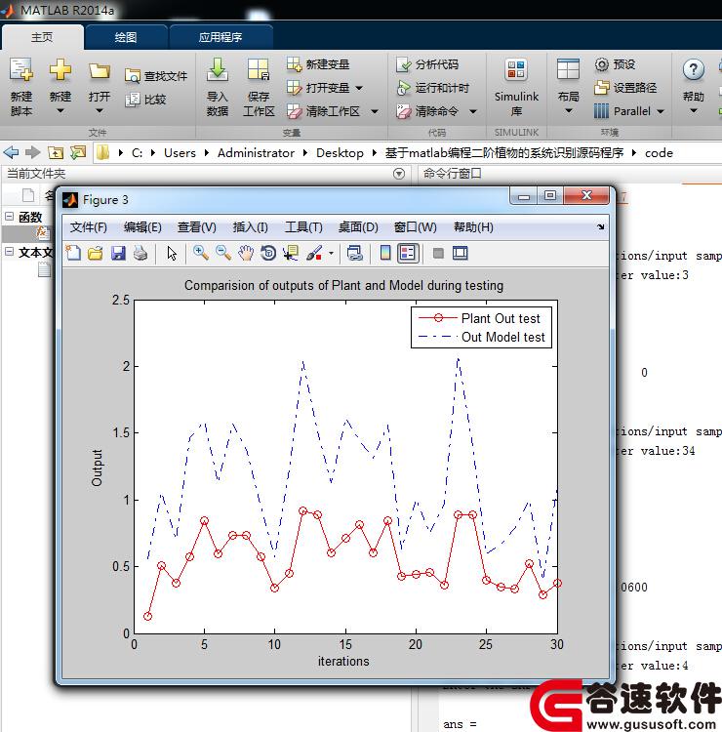
Task: Click the Help (帮助) question mark icon
Action: [694, 69]
